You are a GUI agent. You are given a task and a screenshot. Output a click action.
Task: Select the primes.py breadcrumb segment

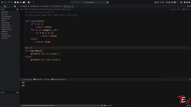[x=66, y=9]
